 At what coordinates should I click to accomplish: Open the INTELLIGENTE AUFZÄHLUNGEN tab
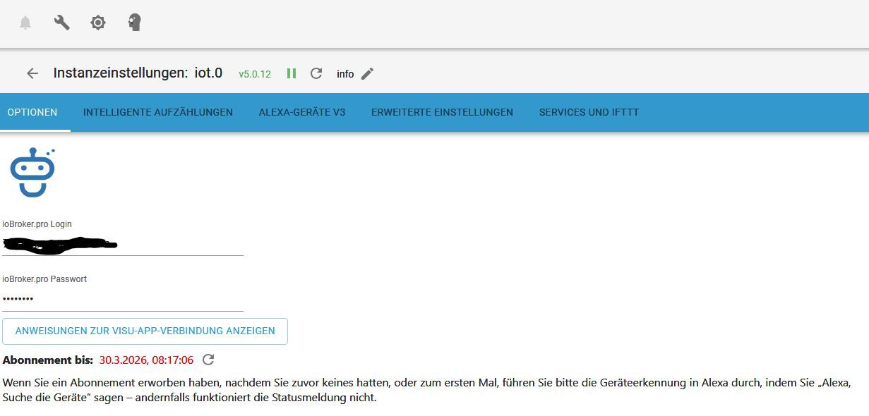[158, 112]
